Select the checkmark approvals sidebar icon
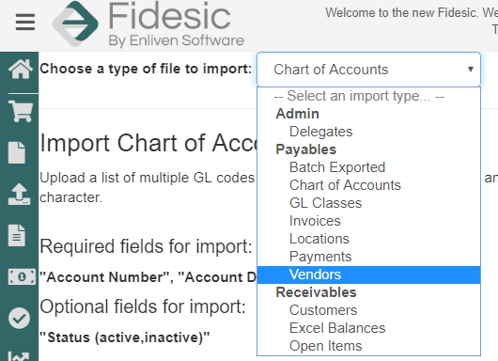The image size is (498, 361). [x=20, y=318]
